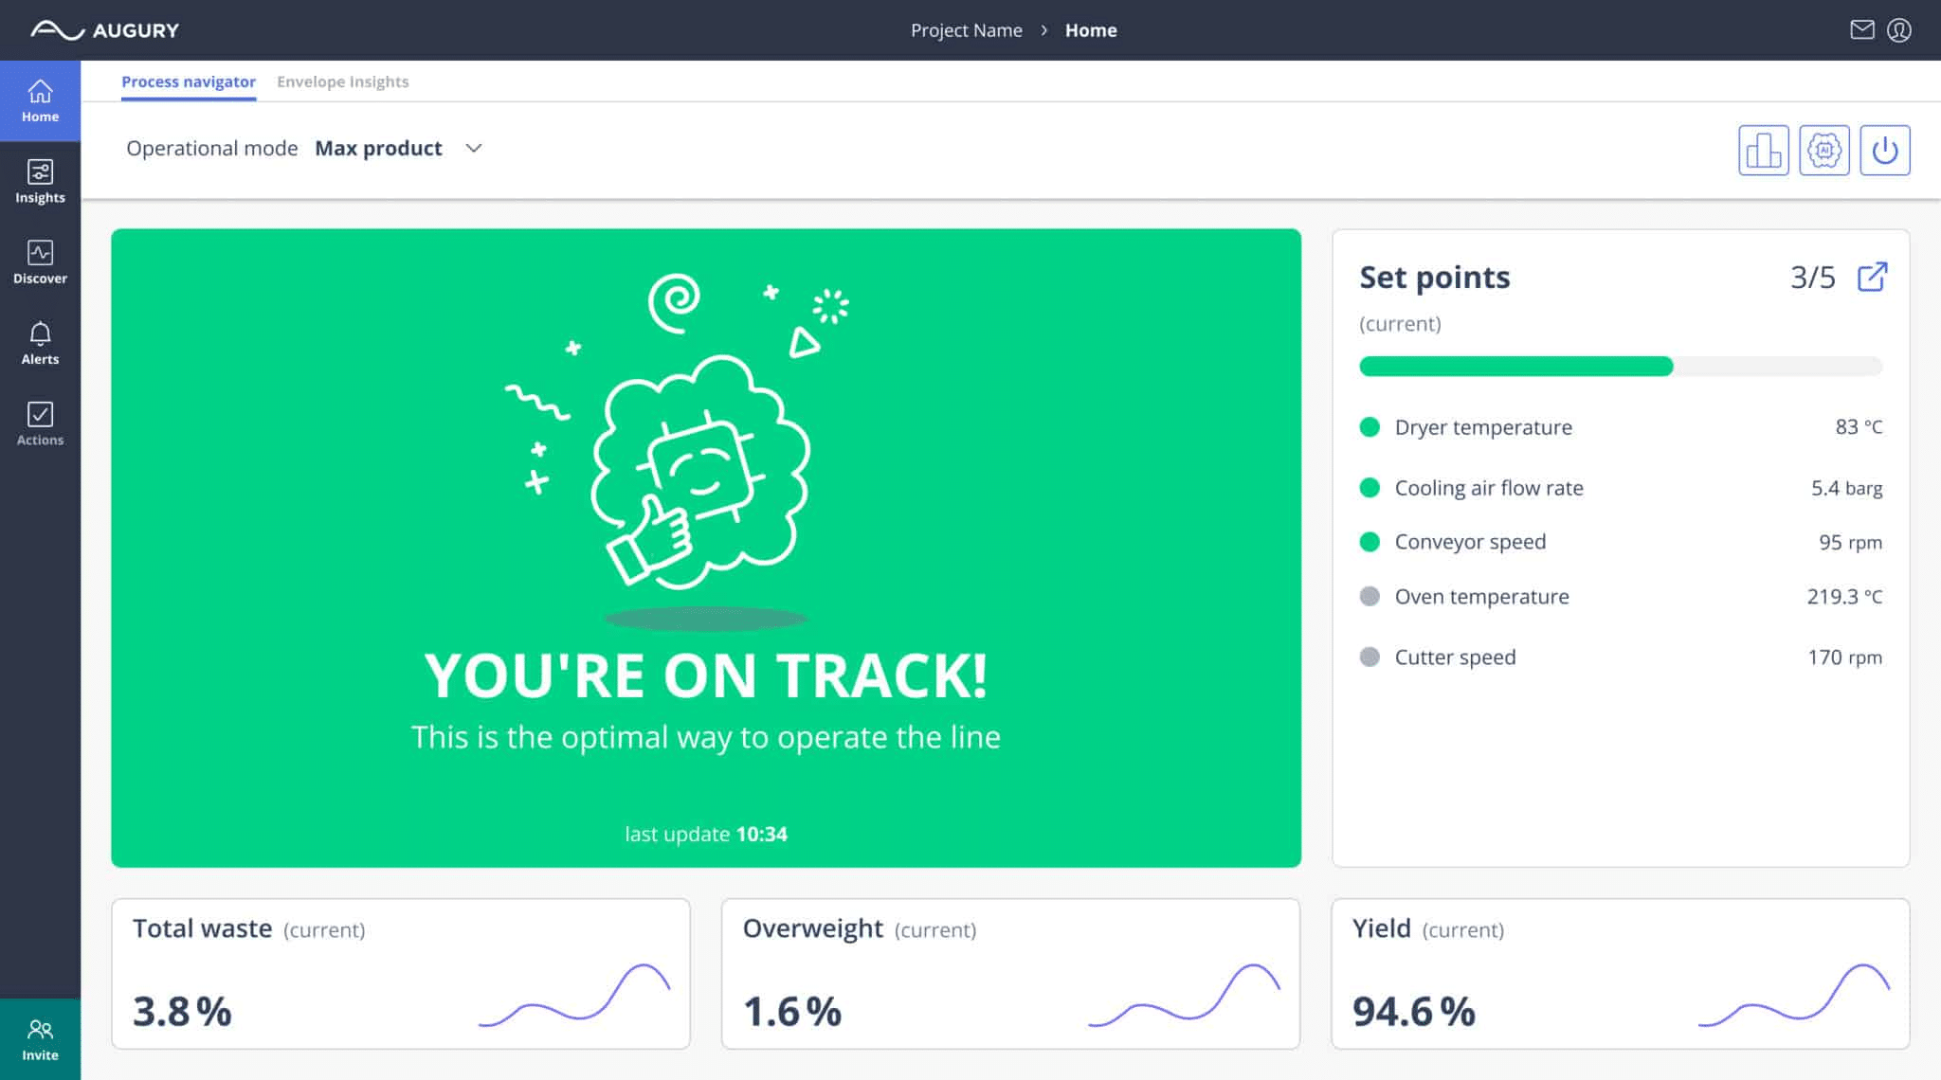Click the 219.3 °C value
Screen dimensions: 1941x1080
1844,596
